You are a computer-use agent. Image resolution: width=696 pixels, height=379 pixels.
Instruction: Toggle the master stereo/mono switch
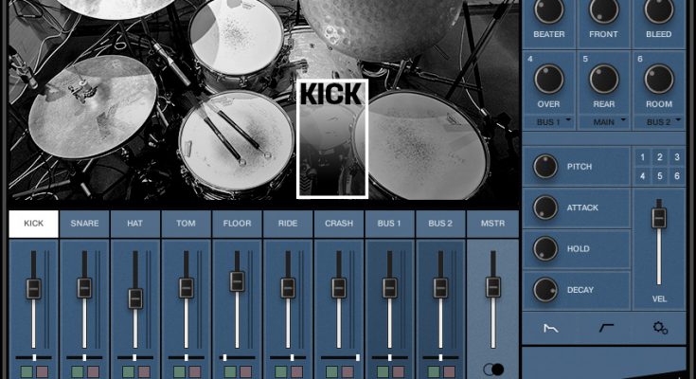point(492,370)
